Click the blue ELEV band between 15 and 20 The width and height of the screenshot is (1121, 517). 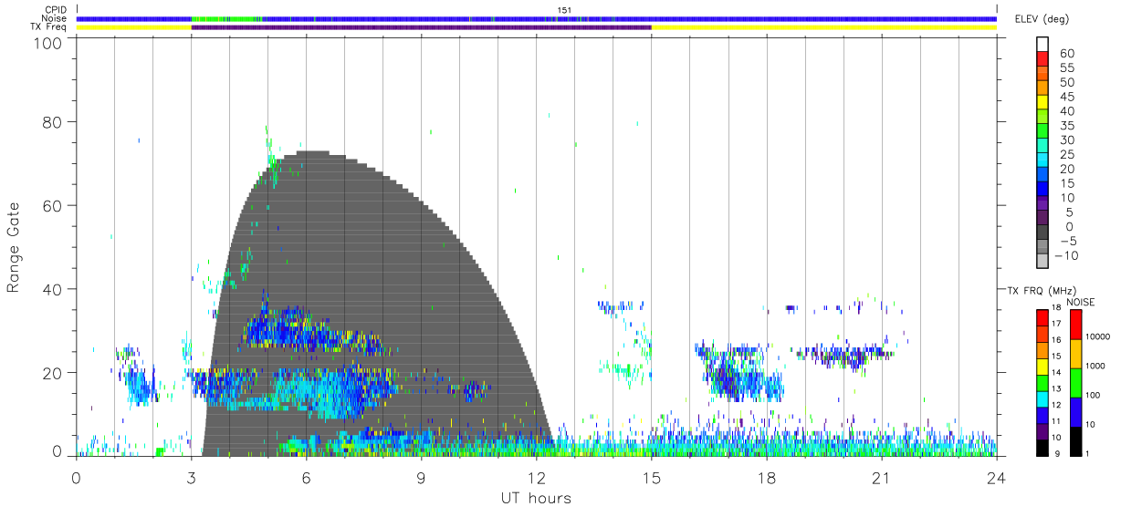(1043, 175)
